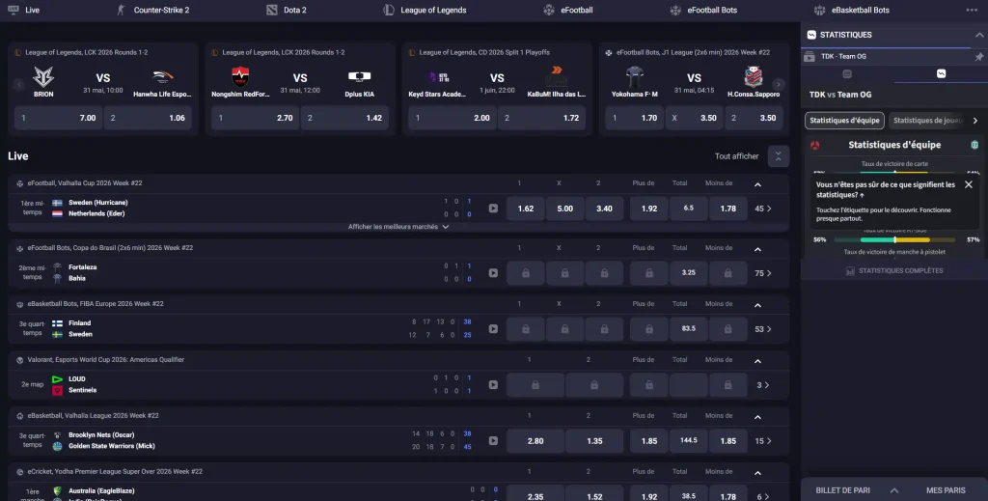988x501 pixels.
Task: Bet on draw at 5.00 Sweden match
Action: (564, 209)
